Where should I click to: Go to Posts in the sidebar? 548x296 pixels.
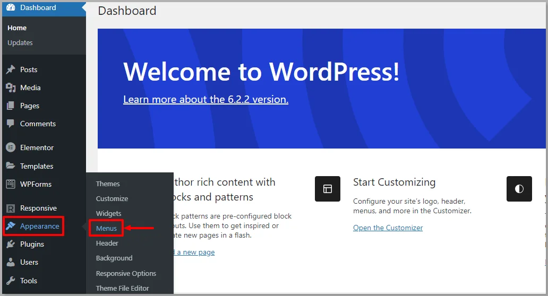(x=29, y=69)
